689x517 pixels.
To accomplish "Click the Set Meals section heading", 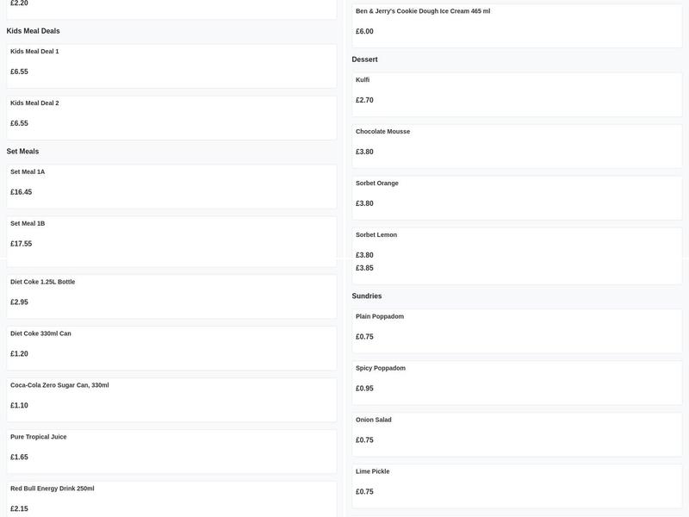I will 22,152.
